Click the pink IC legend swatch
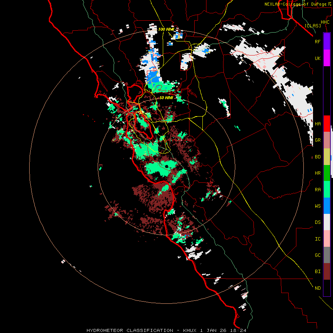The width and height of the screenshot is (333, 333). (x=327, y=239)
